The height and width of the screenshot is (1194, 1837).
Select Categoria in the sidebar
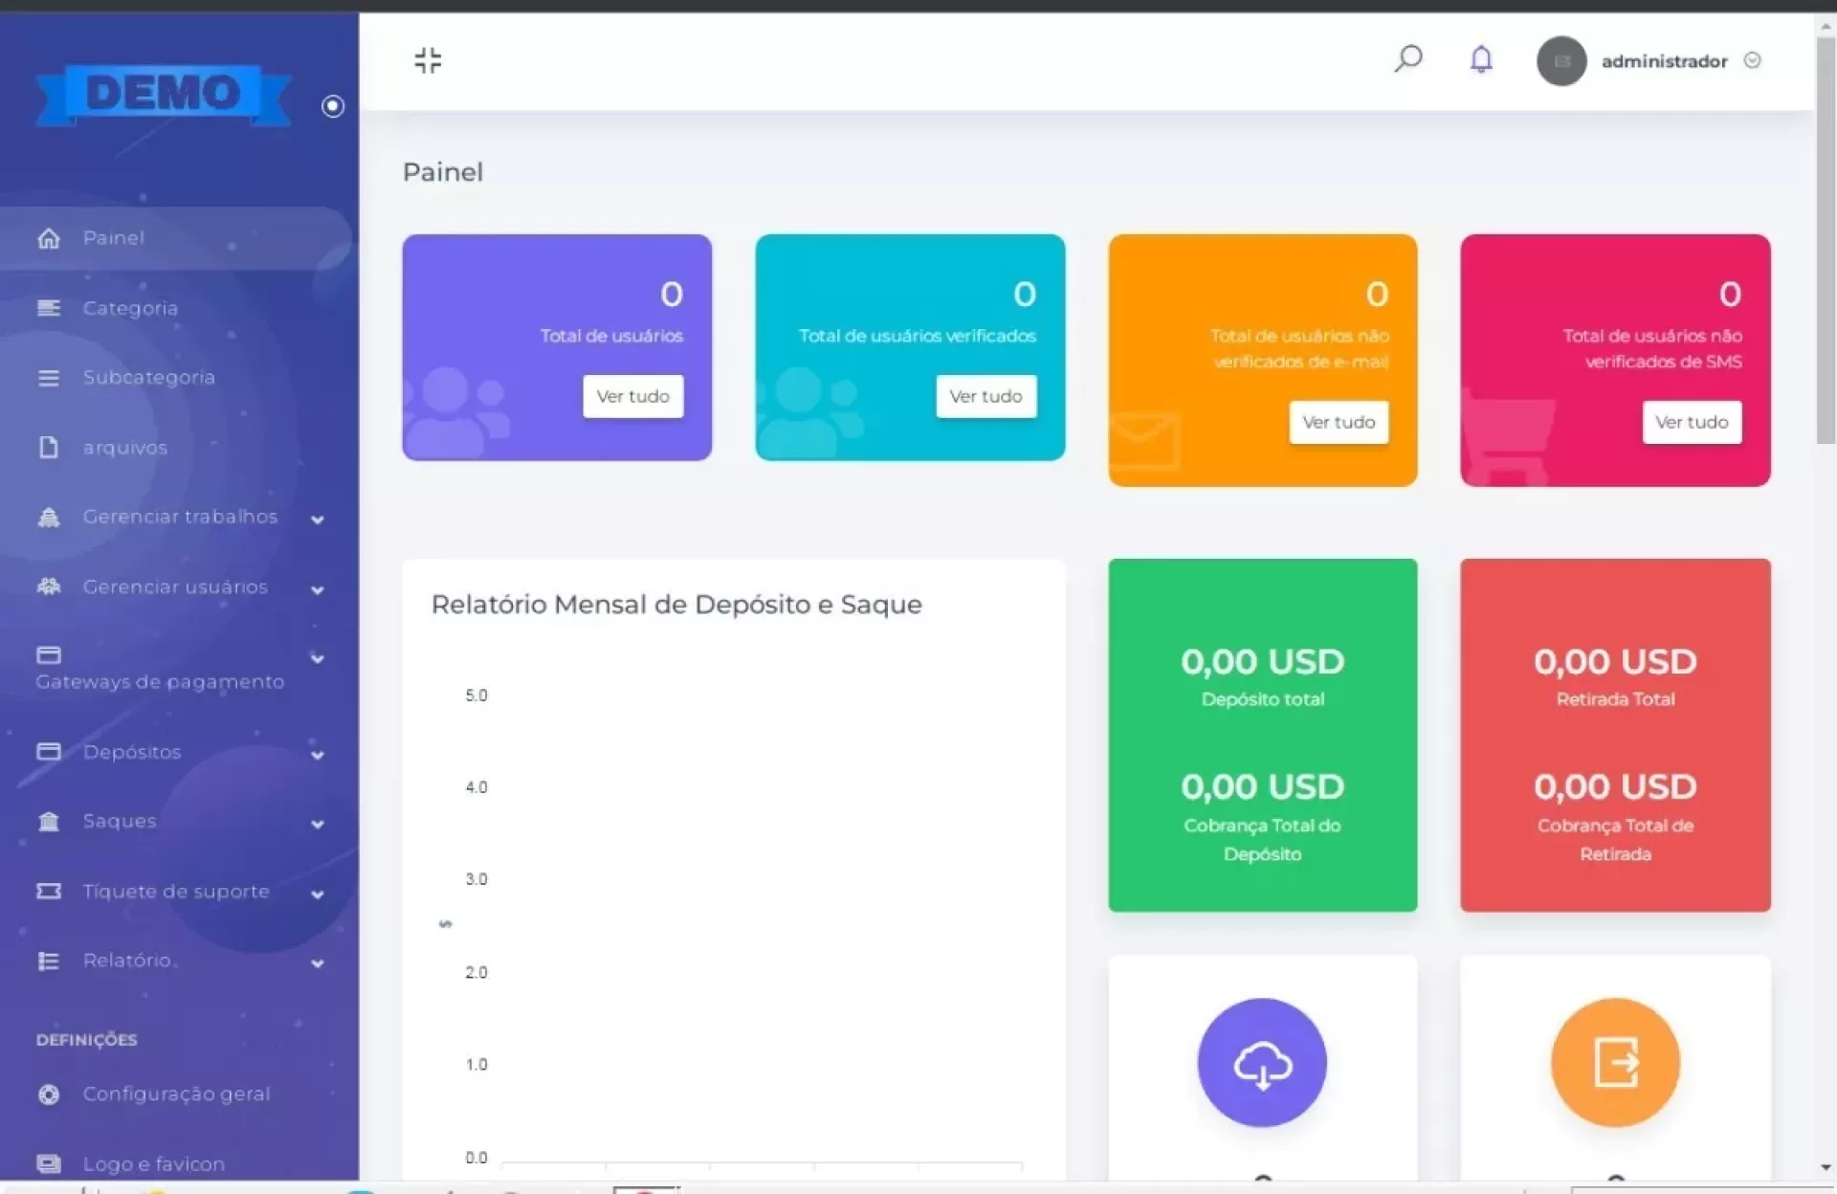(130, 308)
